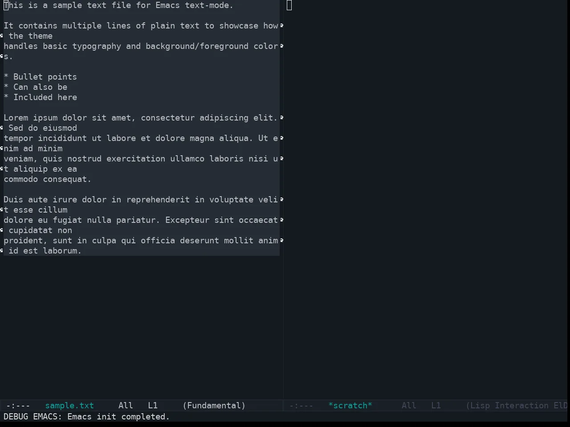Image resolution: width=570 pixels, height=427 pixels.
Task: Click the left fringe arrow before "t esse cillum"
Action: [2, 210]
